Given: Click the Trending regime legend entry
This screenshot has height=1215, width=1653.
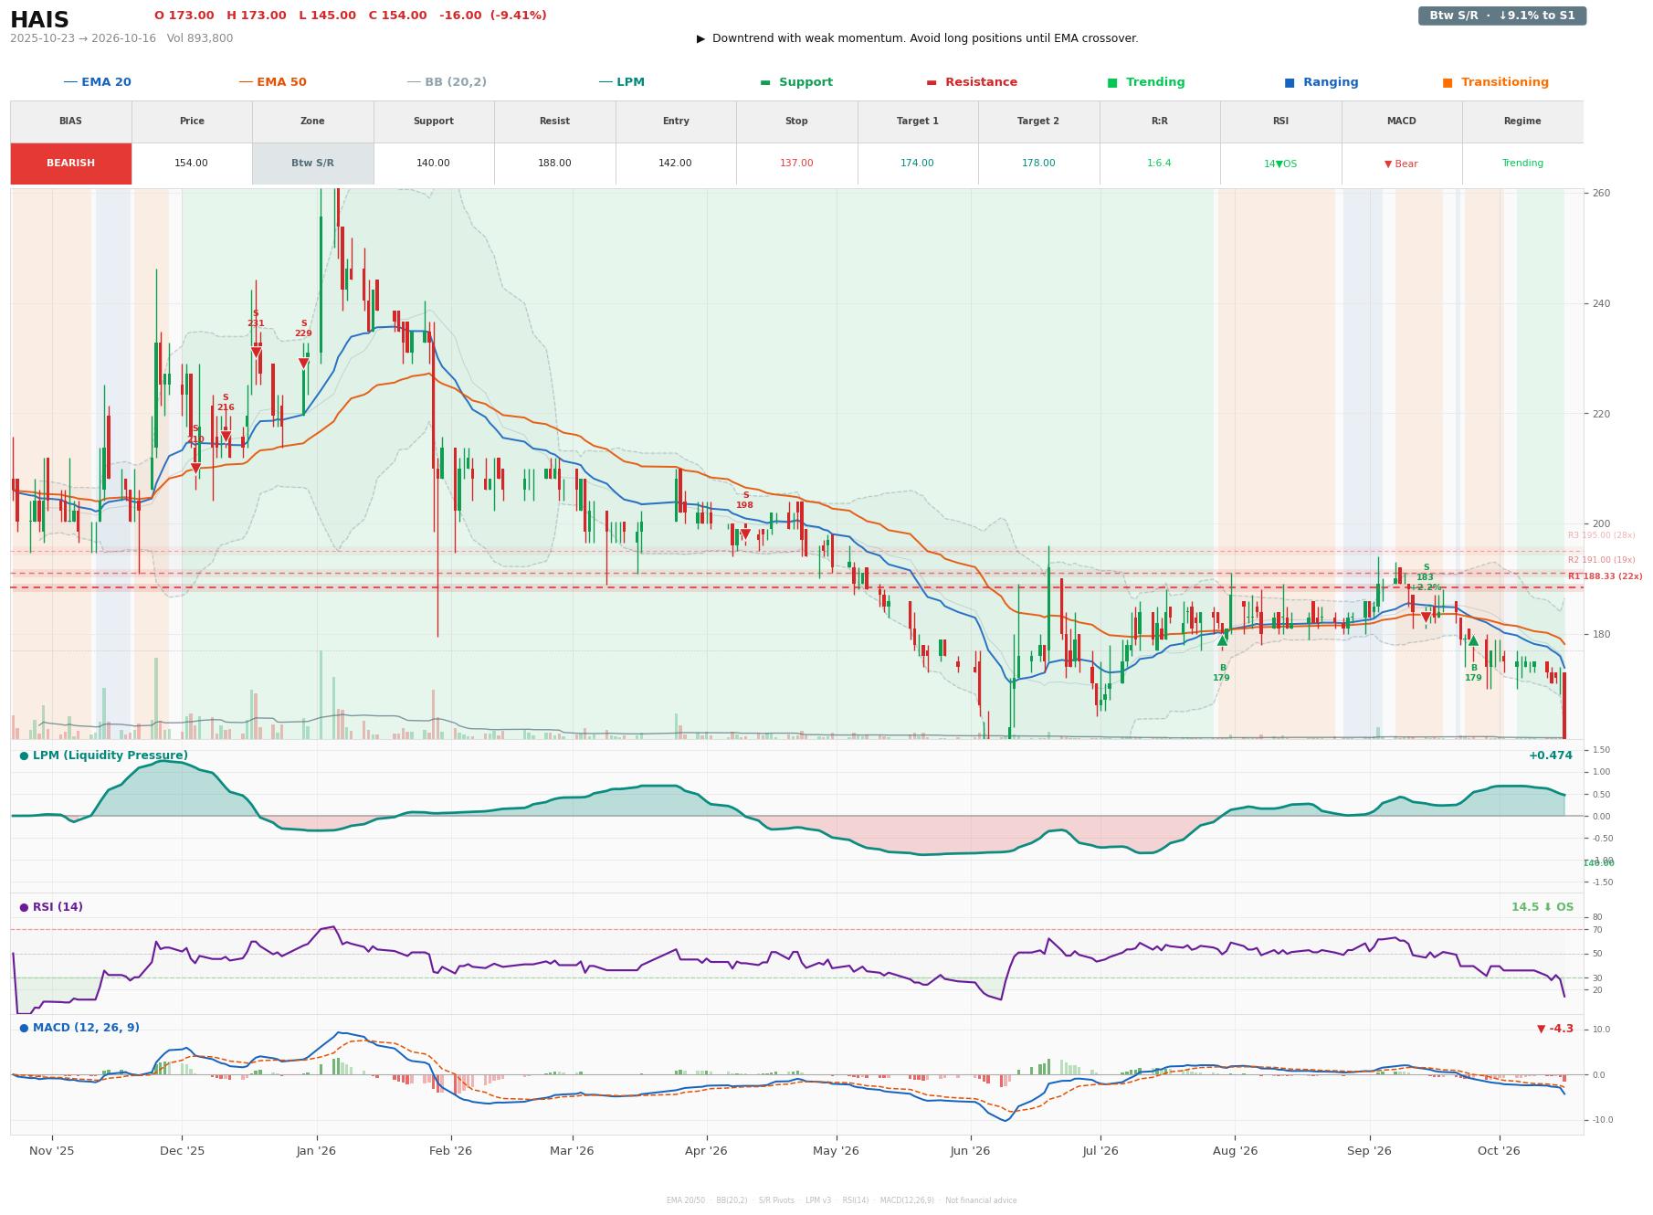Looking at the screenshot, I should click(1146, 82).
